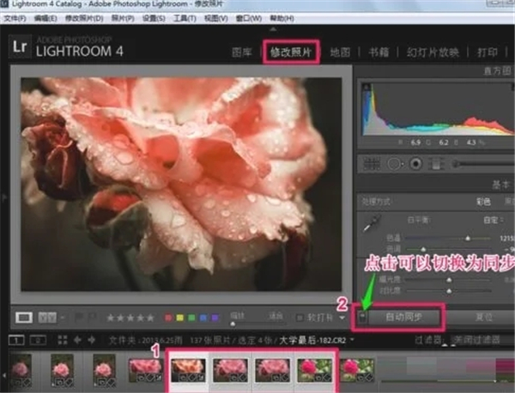Open the 工具(T) menu

[185, 18]
